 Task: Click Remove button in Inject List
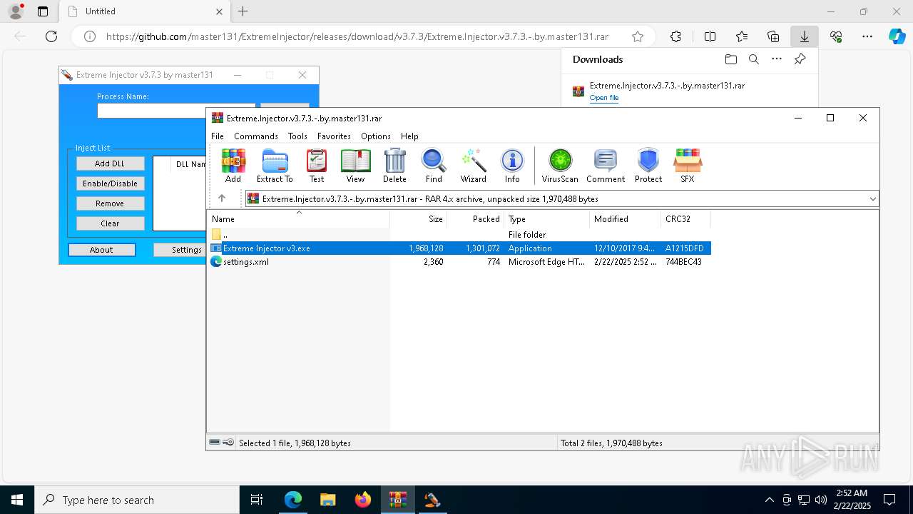point(110,203)
